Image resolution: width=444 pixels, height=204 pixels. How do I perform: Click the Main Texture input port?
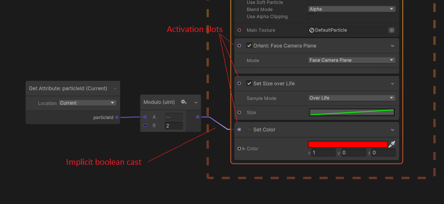click(239, 30)
